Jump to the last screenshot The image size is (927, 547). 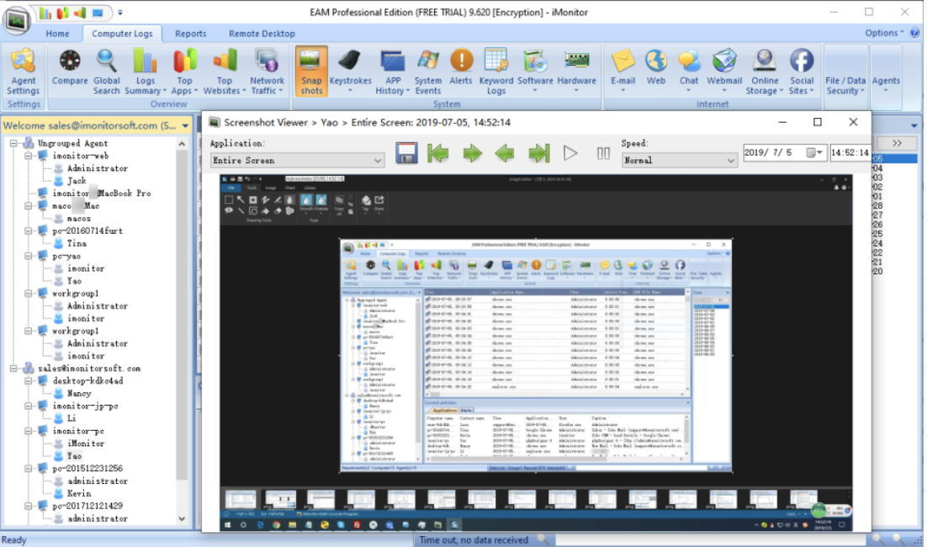(x=538, y=154)
